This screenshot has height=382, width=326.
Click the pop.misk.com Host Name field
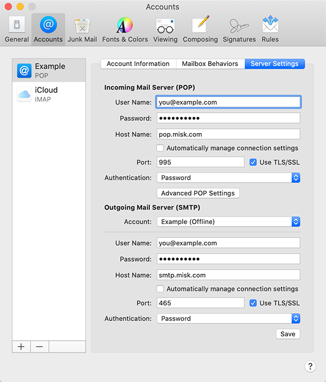229,134
